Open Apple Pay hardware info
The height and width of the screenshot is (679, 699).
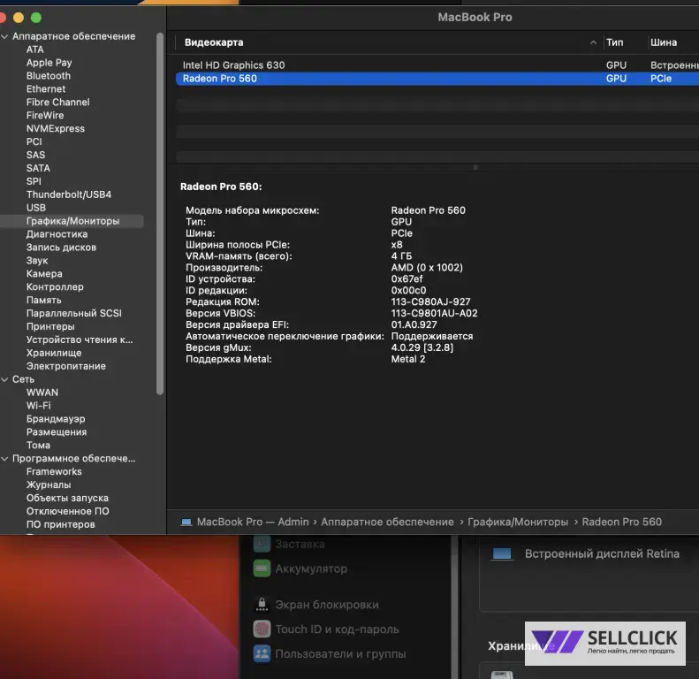pyautogui.click(x=49, y=63)
